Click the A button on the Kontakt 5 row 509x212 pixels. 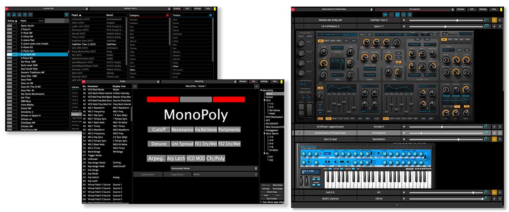[494, 127]
